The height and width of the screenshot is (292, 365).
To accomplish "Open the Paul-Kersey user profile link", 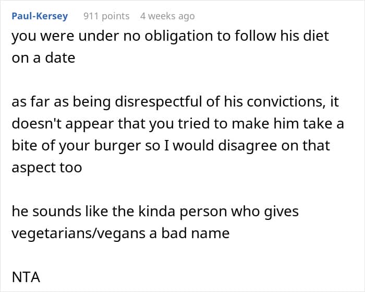I will click(x=40, y=16).
